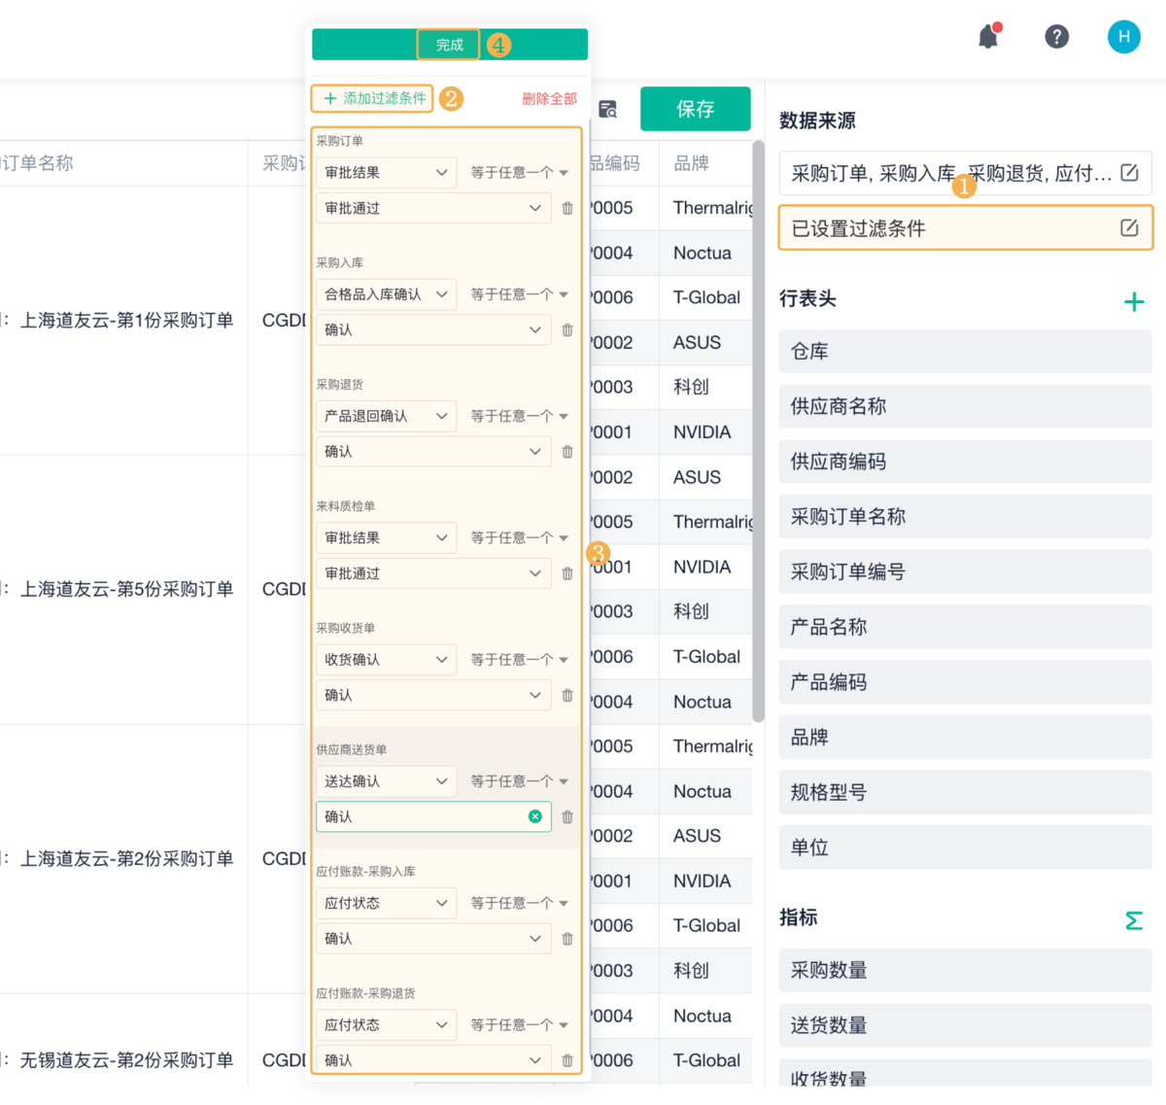Expand the 应付账款-采购入库 确认 value dropdown
1166x1105 pixels.
point(433,939)
